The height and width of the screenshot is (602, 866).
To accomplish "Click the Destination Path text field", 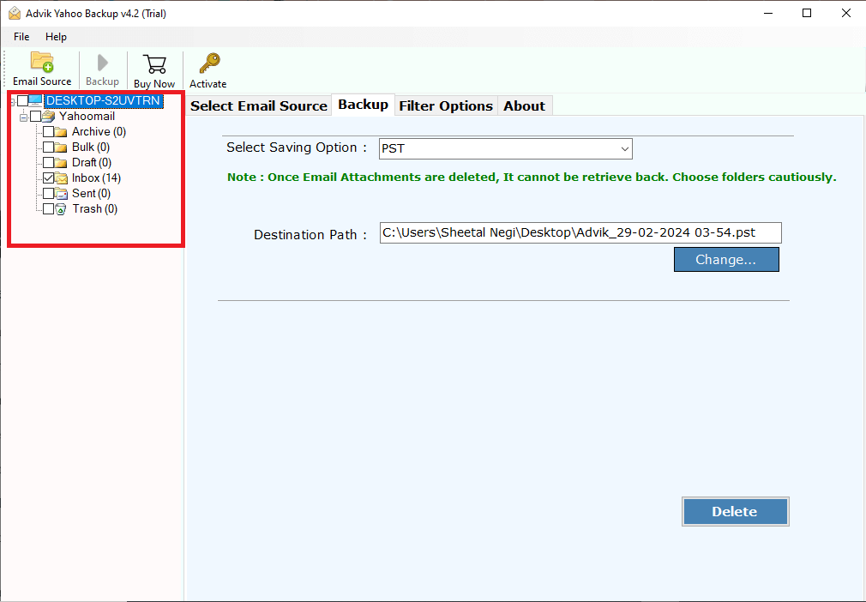I will tap(580, 232).
